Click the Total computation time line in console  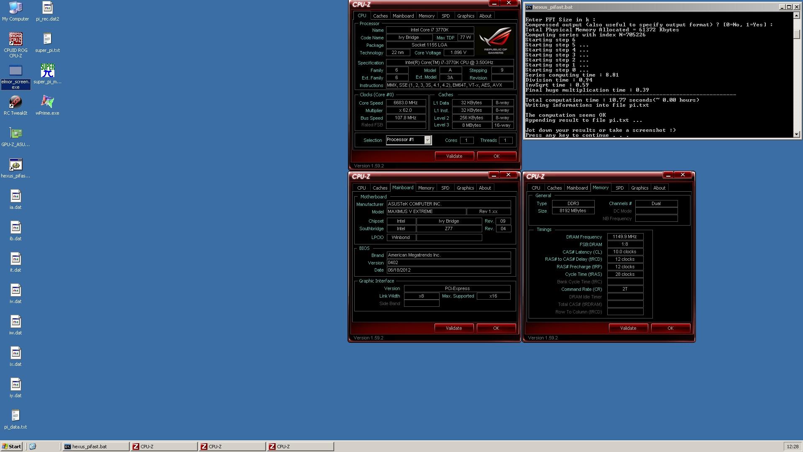tap(612, 100)
